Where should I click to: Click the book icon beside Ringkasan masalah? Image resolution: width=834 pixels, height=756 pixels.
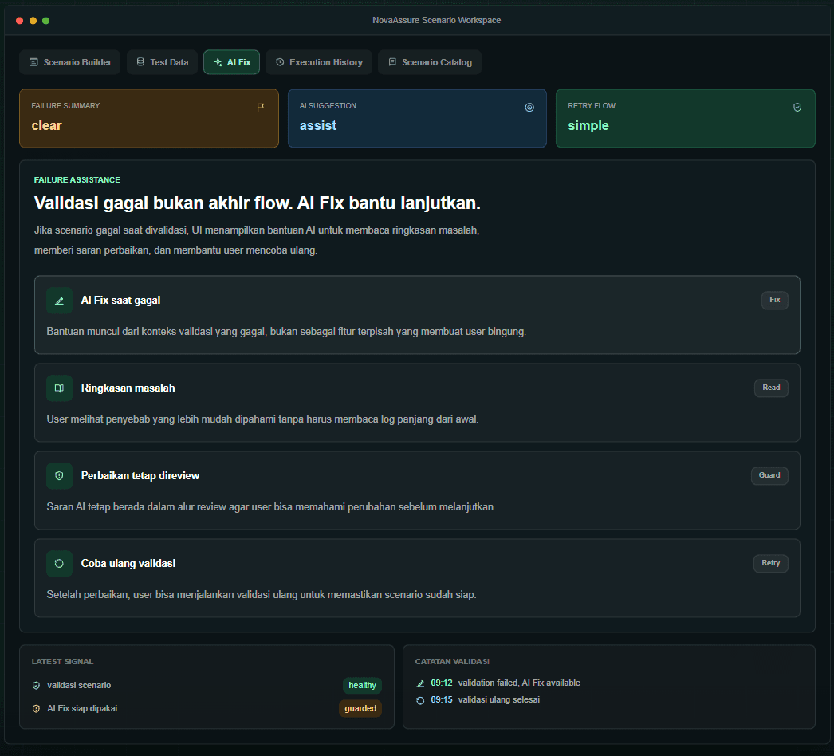(x=60, y=388)
